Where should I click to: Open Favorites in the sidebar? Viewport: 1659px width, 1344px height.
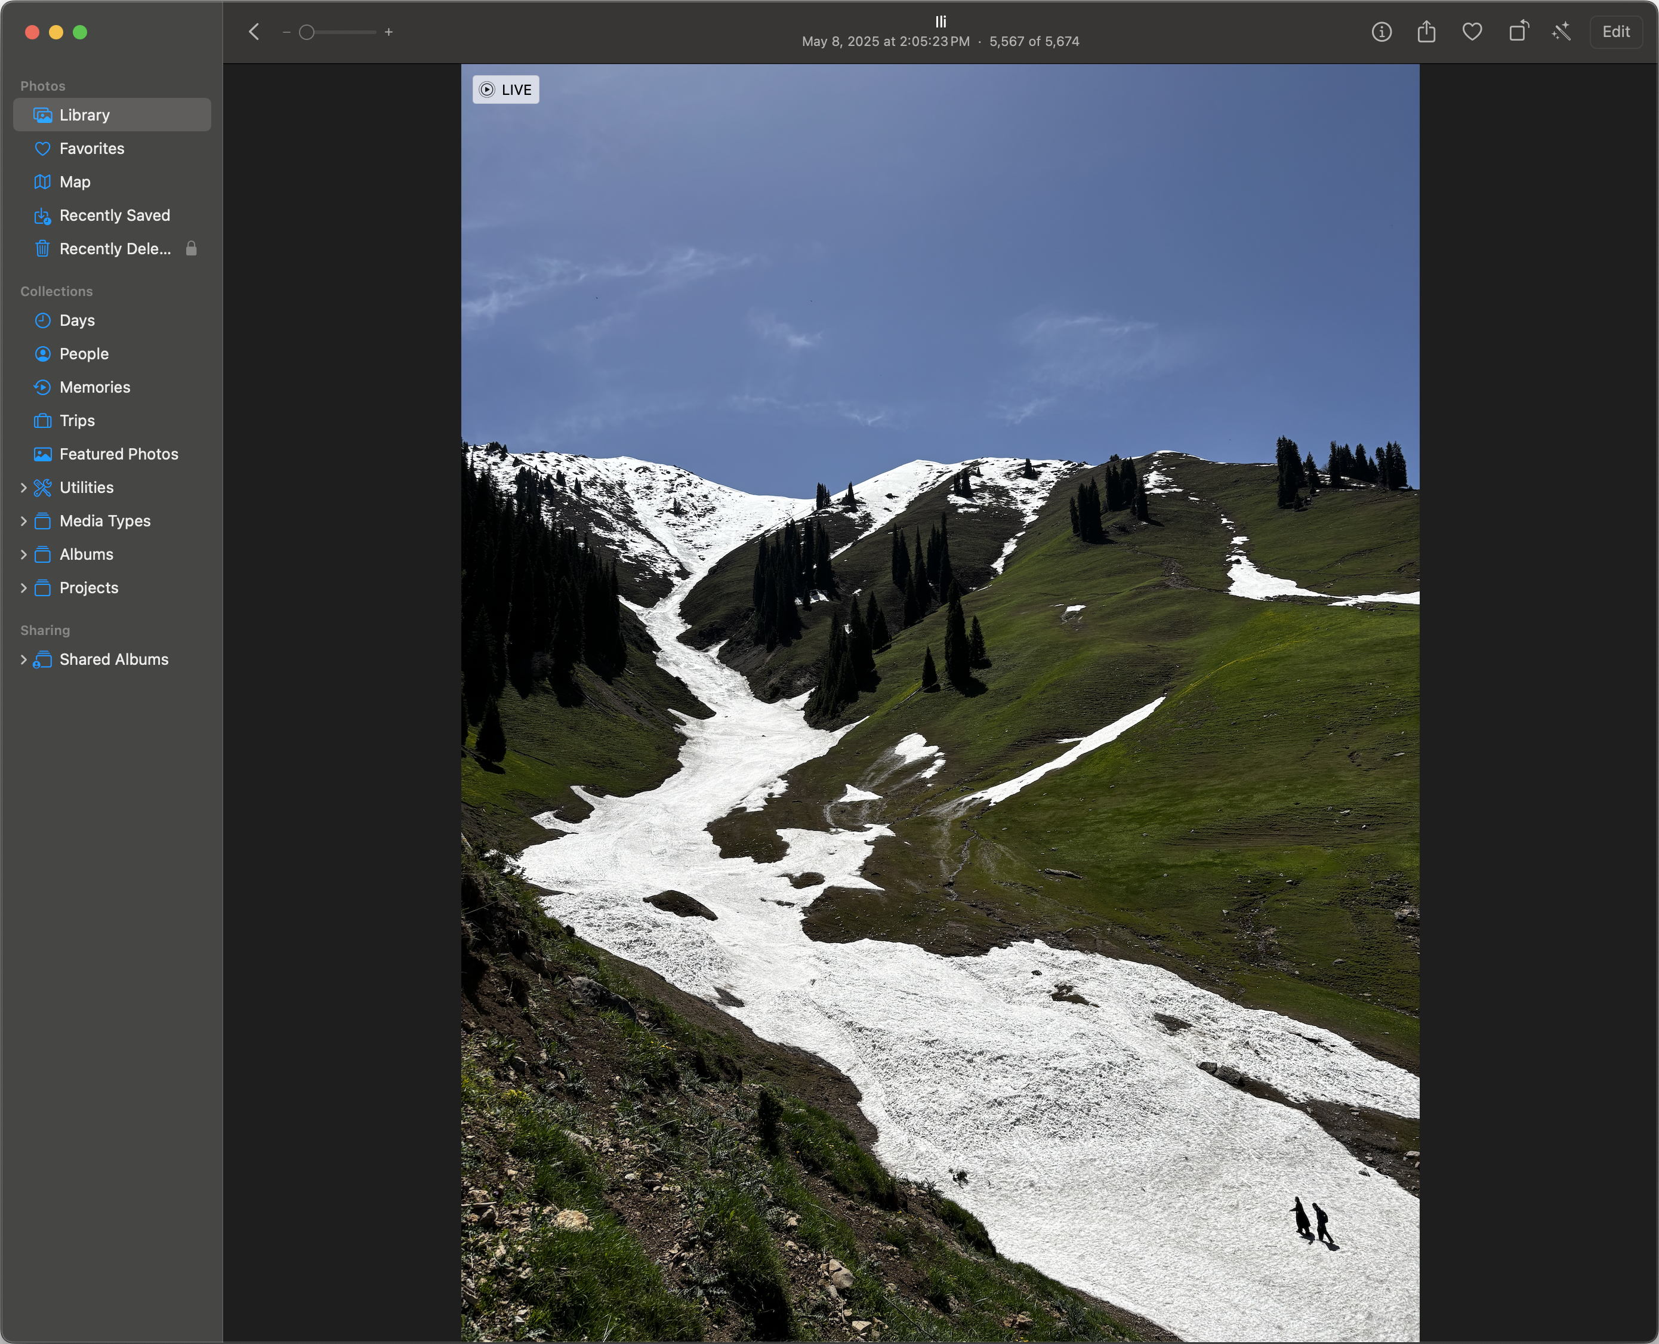91,149
